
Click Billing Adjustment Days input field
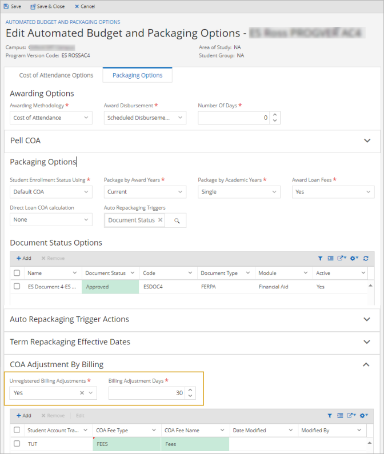pos(147,393)
